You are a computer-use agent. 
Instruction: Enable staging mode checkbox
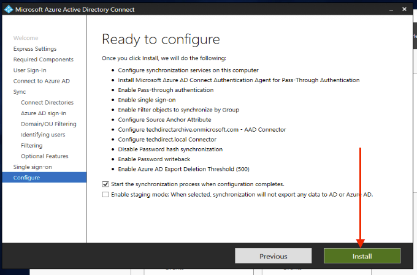[x=105, y=195]
